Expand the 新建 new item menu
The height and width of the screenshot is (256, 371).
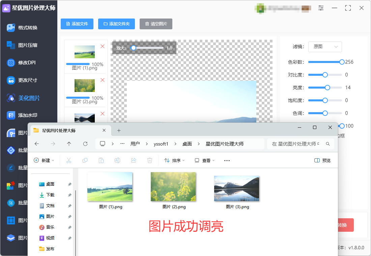(x=44, y=160)
